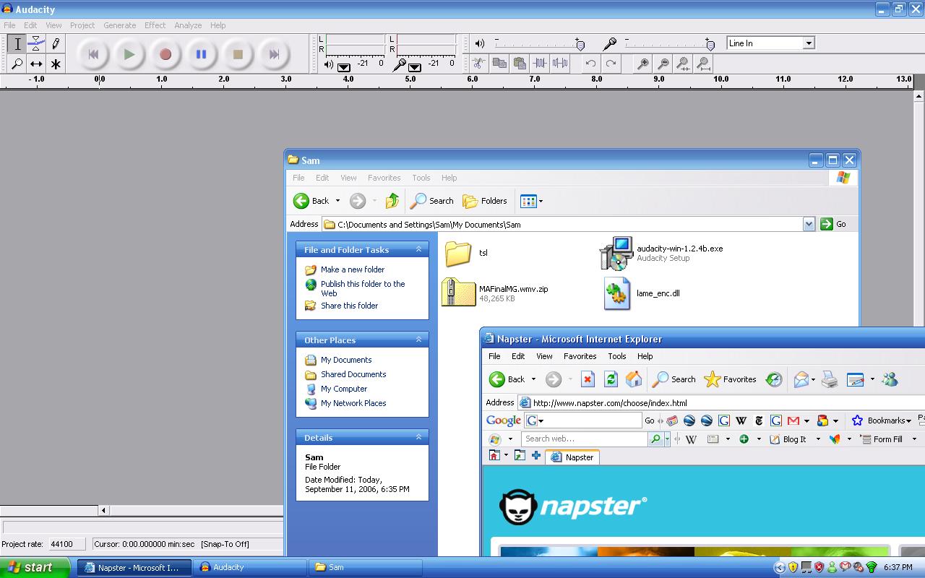Click the Stop button in Audacity
Viewport: 925px width, 578px height.
[238, 54]
